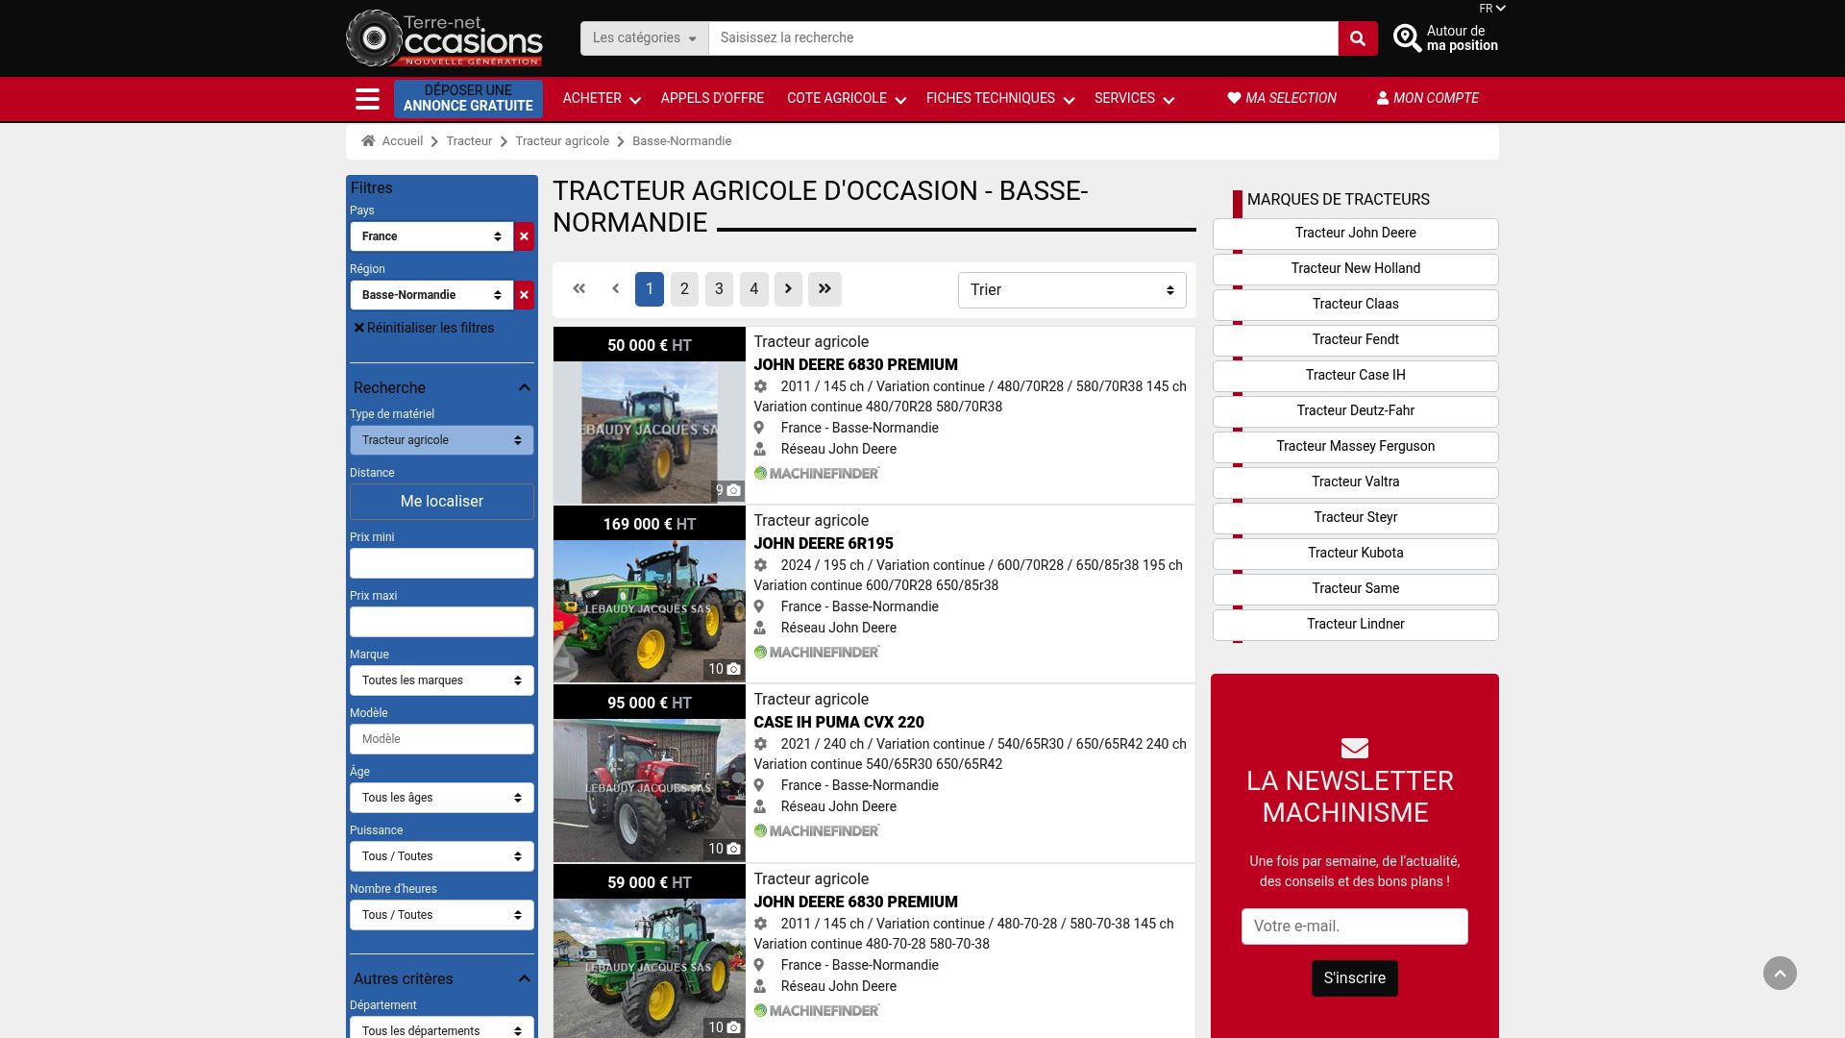Screen dimensions: 1845x1038
Task: Click the Autour de ma position locator icon
Action: pyautogui.click(x=1407, y=38)
